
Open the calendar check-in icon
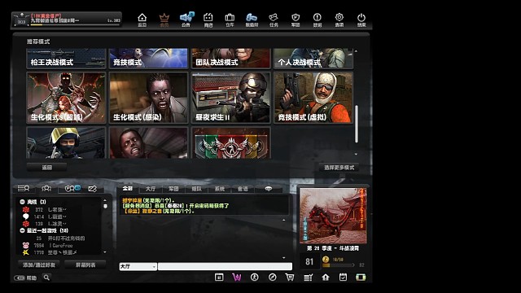[343, 277]
